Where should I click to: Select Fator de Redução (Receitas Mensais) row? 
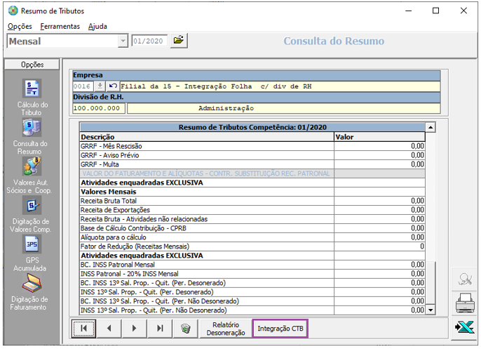(x=252, y=246)
